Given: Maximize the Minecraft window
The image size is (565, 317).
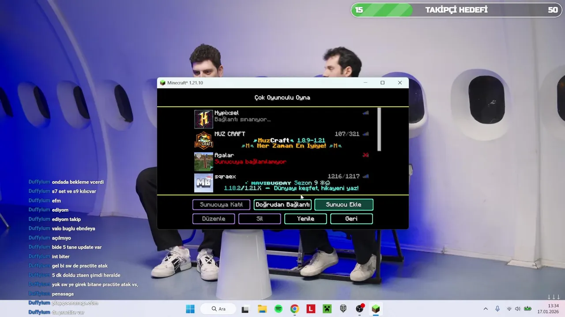Looking at the screenshot, I should [382, 83].
